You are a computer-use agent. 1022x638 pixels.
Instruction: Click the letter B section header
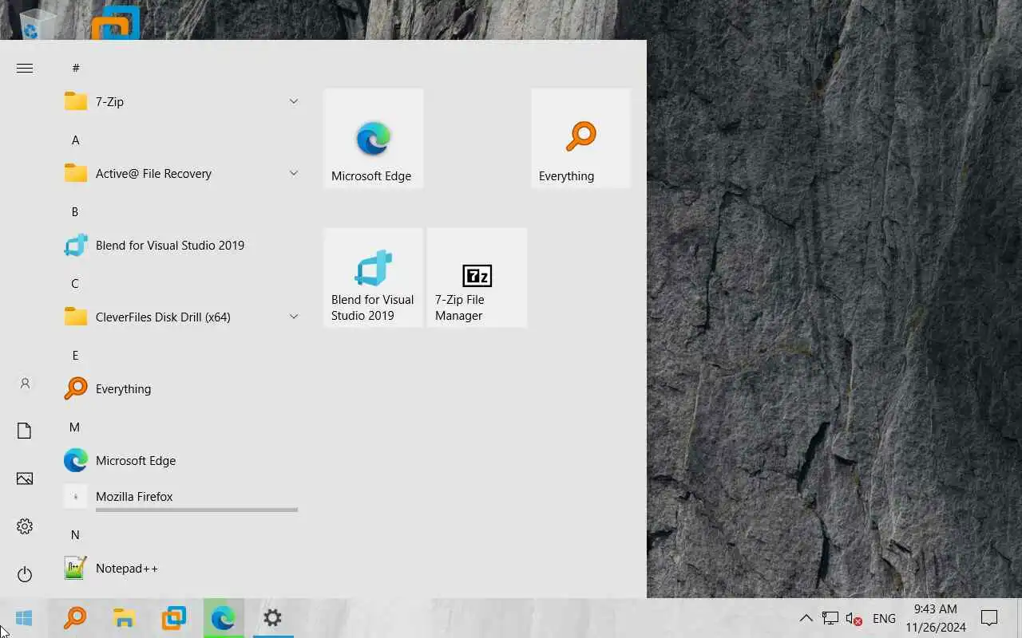[x=75, y=212]
